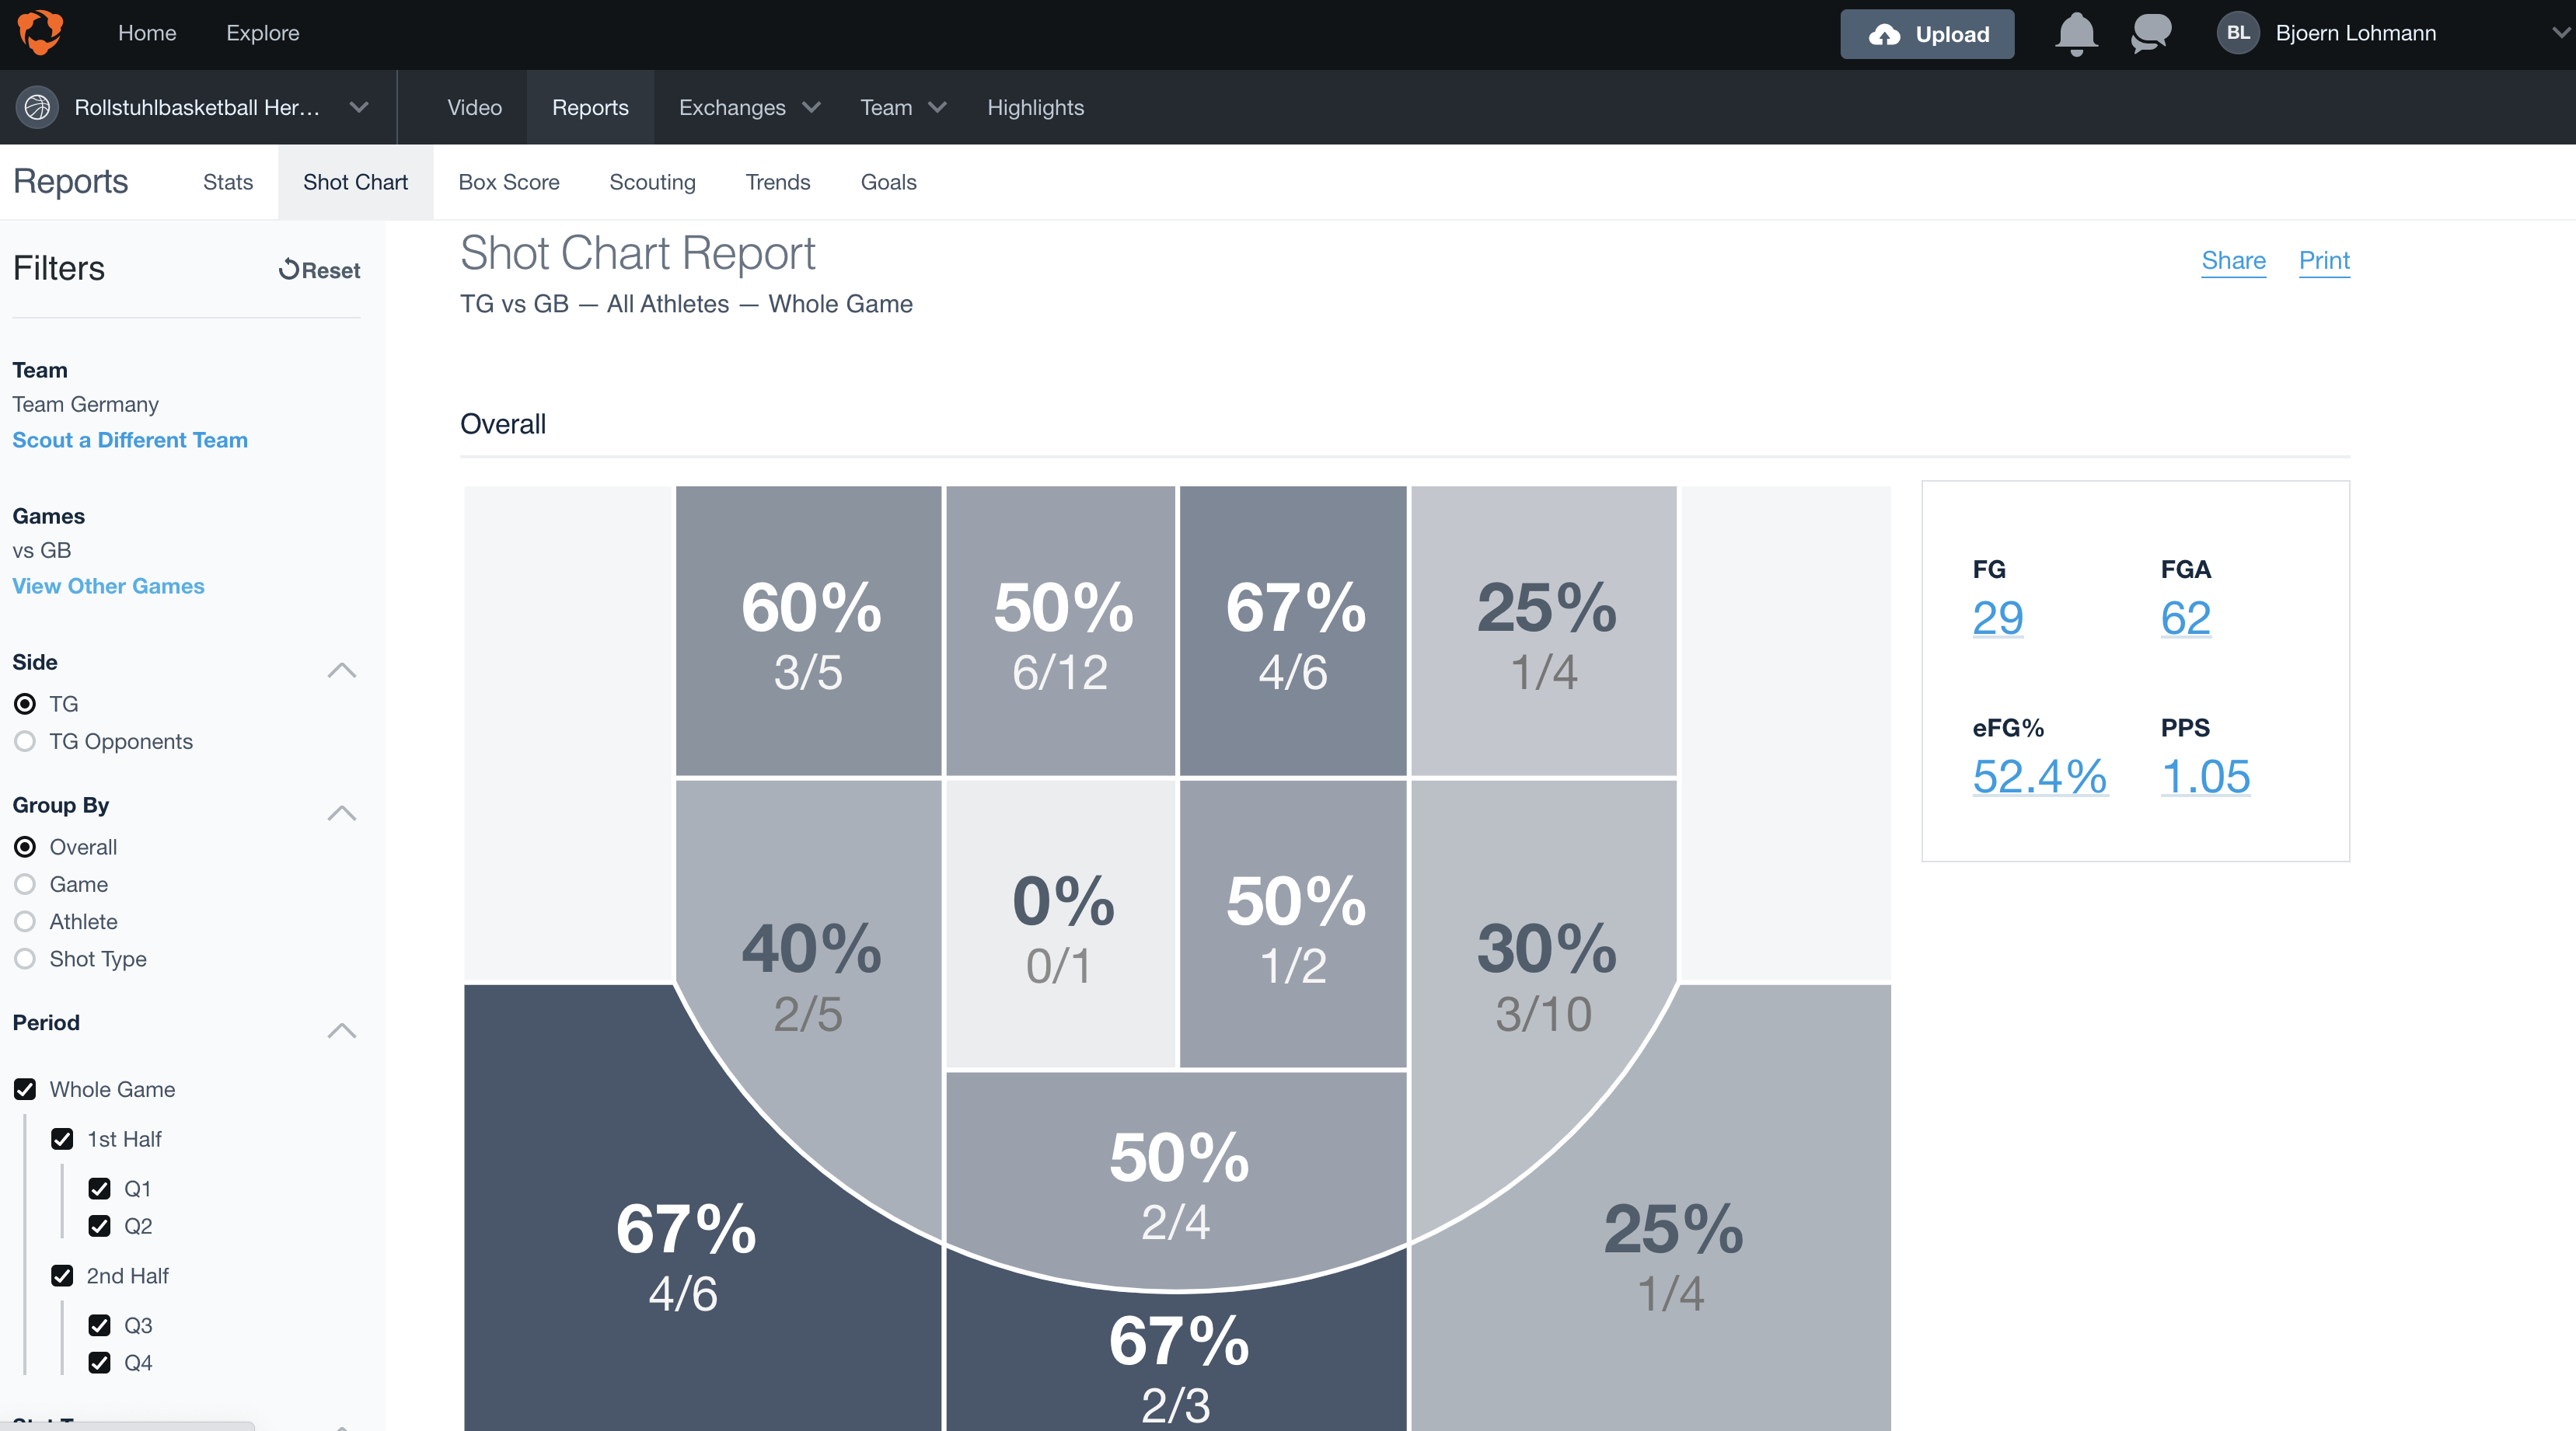Select Group By Athlete option

pos(25,921)
